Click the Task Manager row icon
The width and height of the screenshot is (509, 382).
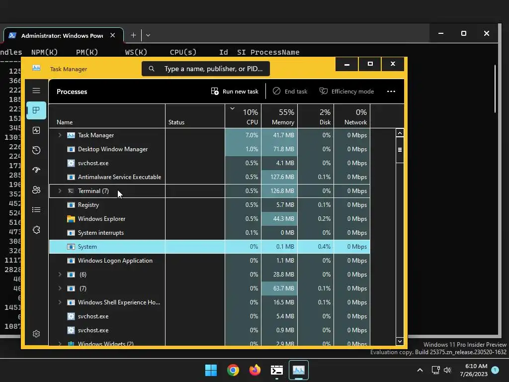pos(71,135)
